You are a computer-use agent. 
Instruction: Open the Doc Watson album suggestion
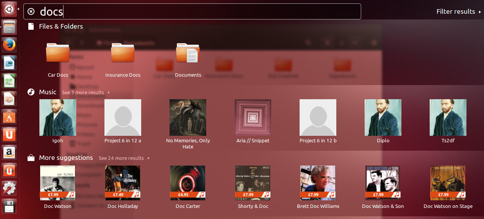coord(58,183)
